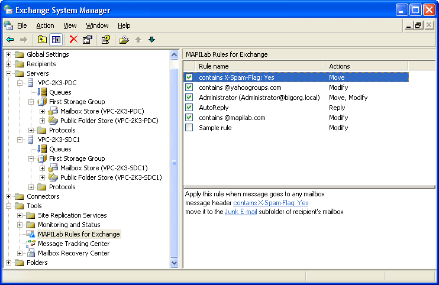Screen dimensions: 439x285
Task: Select the 'Sample rule' row name
Action: (x=215, y=128)
